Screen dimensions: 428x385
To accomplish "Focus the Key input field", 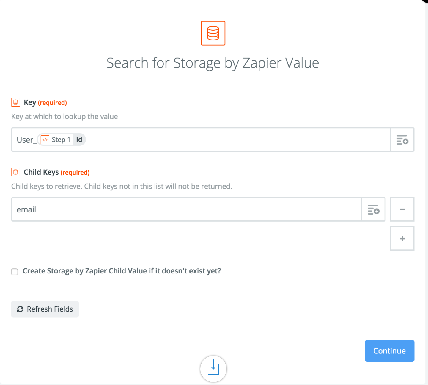I will [x=201, y=140].
